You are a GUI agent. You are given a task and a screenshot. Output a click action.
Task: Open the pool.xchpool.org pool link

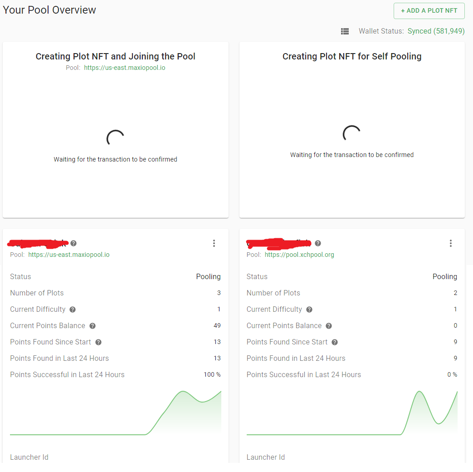click(x=300, y=255)
